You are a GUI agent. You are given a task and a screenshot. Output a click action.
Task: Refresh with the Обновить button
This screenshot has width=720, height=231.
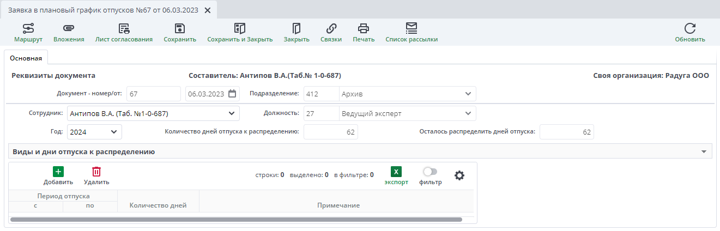(690, 33)
